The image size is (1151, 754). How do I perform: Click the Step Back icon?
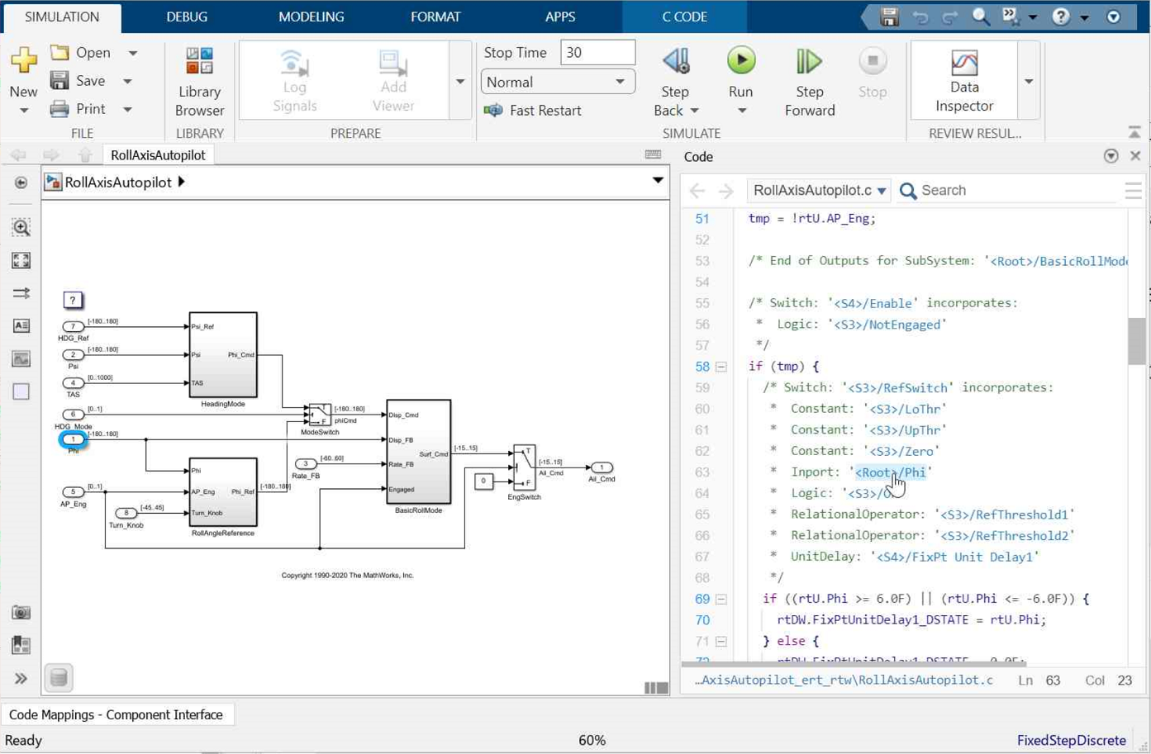point(675,62)
